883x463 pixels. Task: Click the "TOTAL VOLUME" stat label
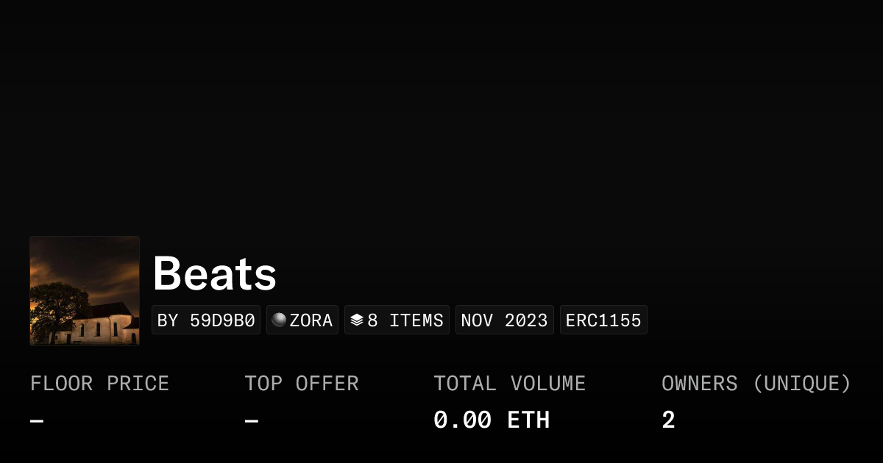[x=510, y=384]
